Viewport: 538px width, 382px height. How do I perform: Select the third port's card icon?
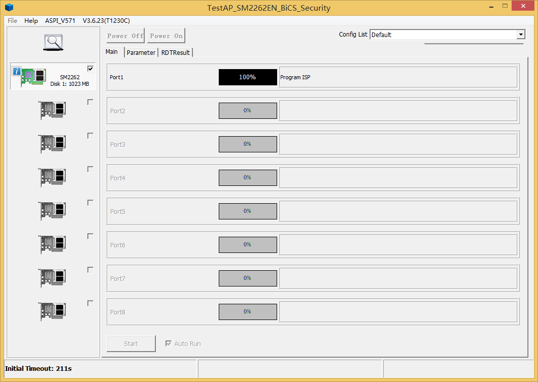pyautogui.click(x=53, y=144)
